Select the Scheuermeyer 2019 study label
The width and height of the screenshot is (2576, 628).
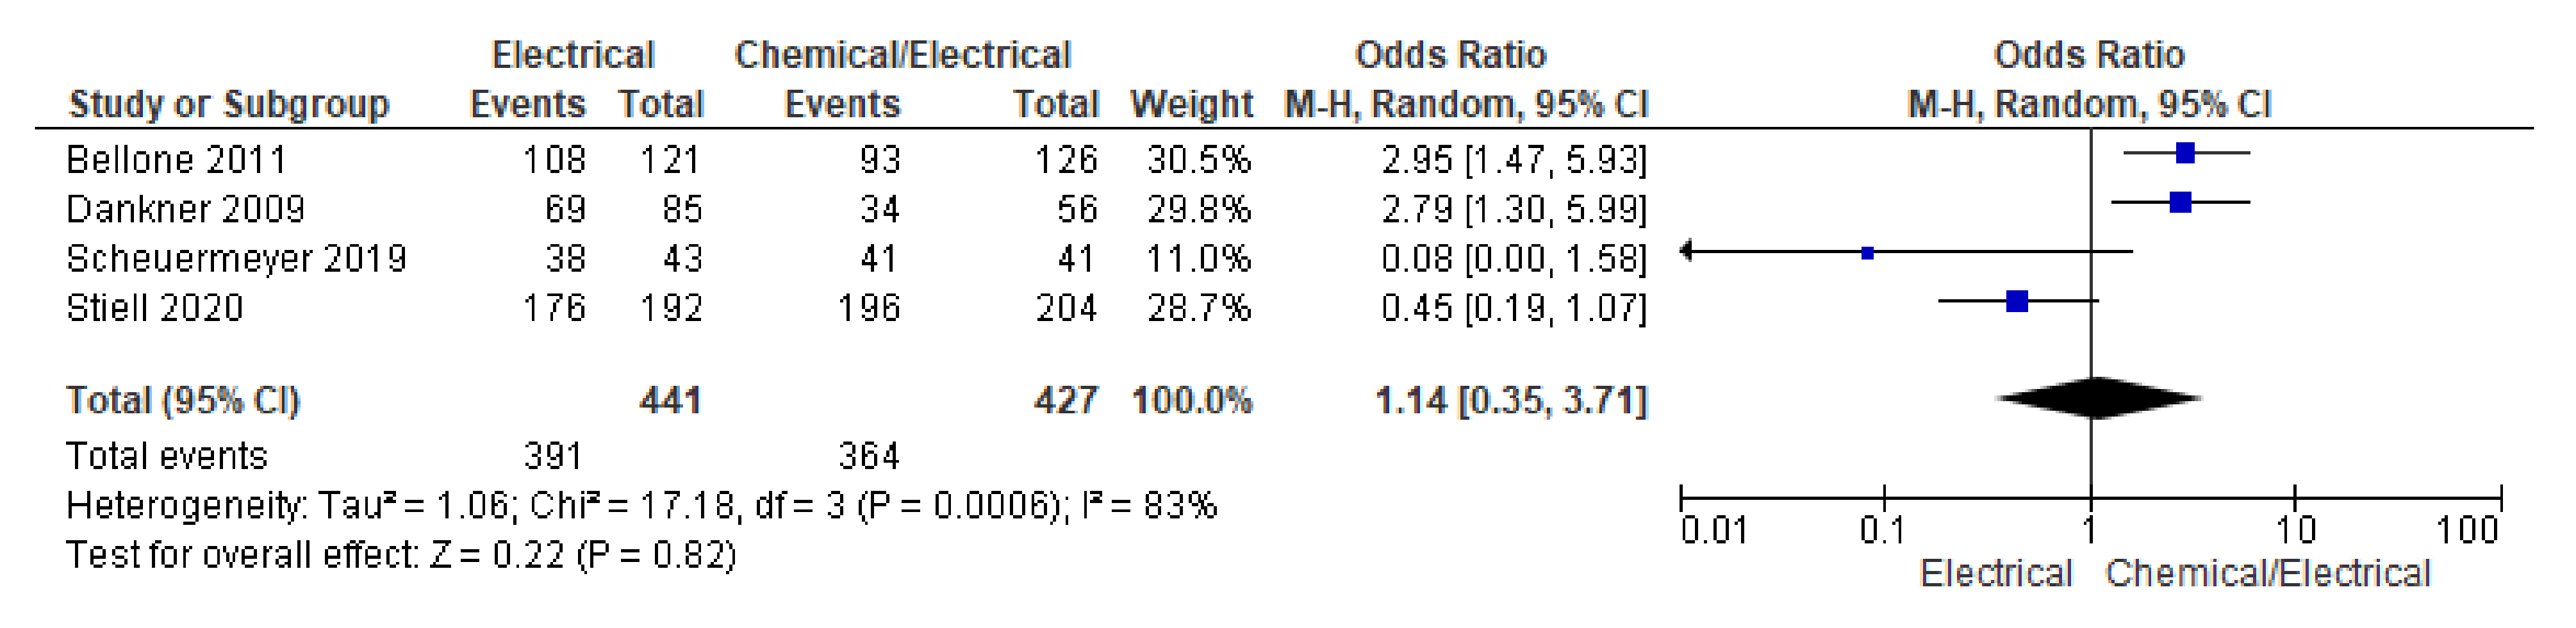click(236, 259)
